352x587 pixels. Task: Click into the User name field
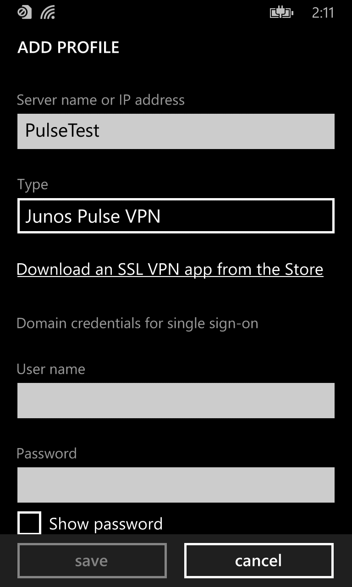(x=176, y=401)
